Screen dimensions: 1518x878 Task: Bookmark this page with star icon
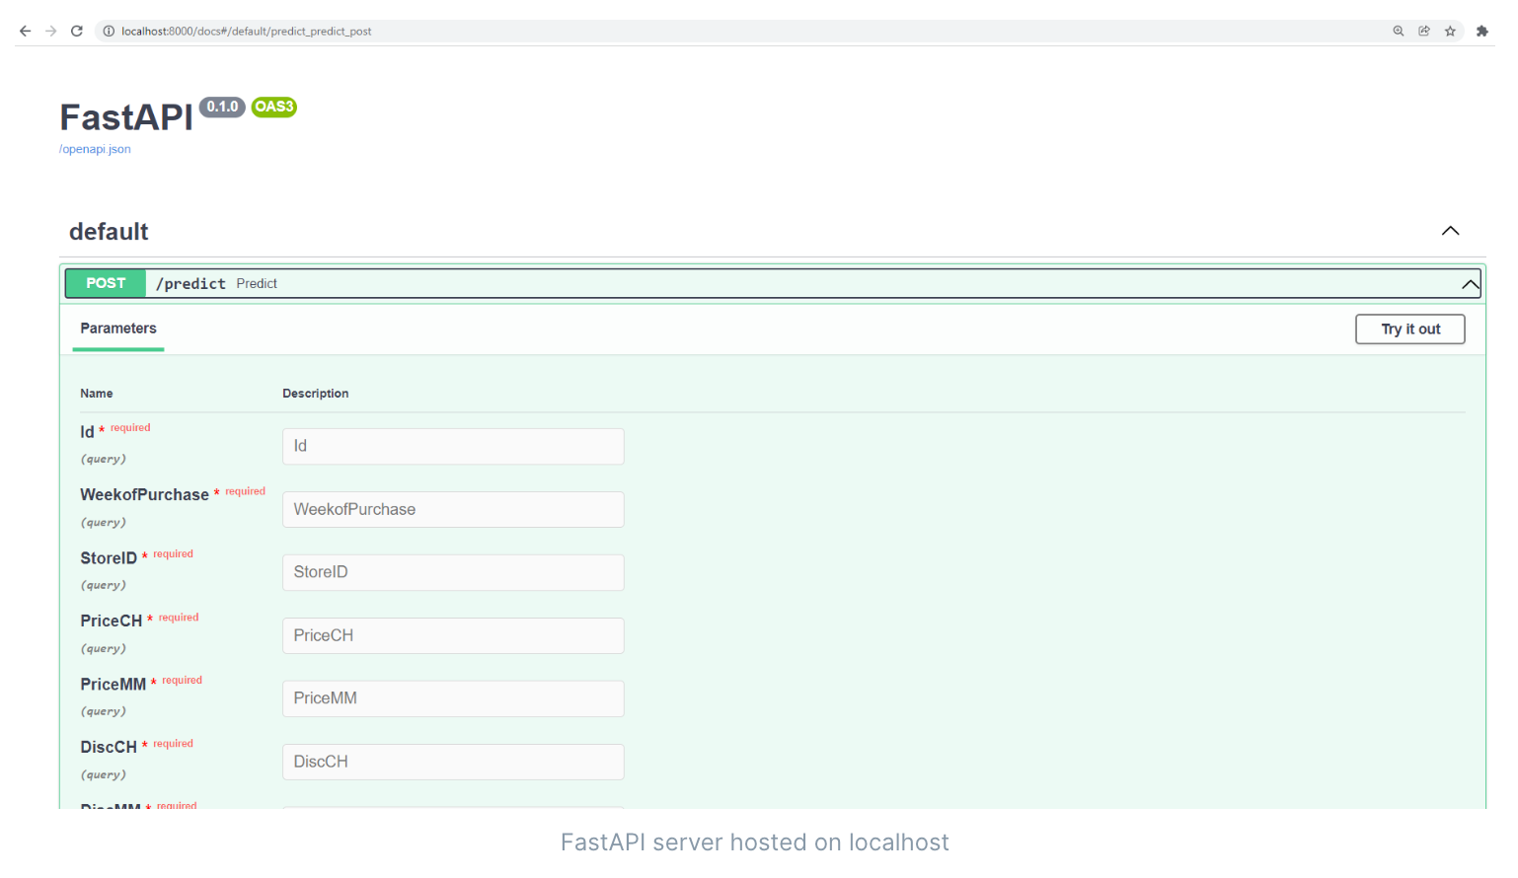1450,32
